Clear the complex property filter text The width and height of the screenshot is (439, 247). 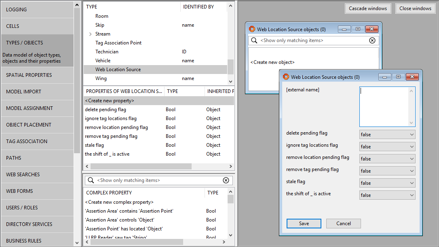226,180
